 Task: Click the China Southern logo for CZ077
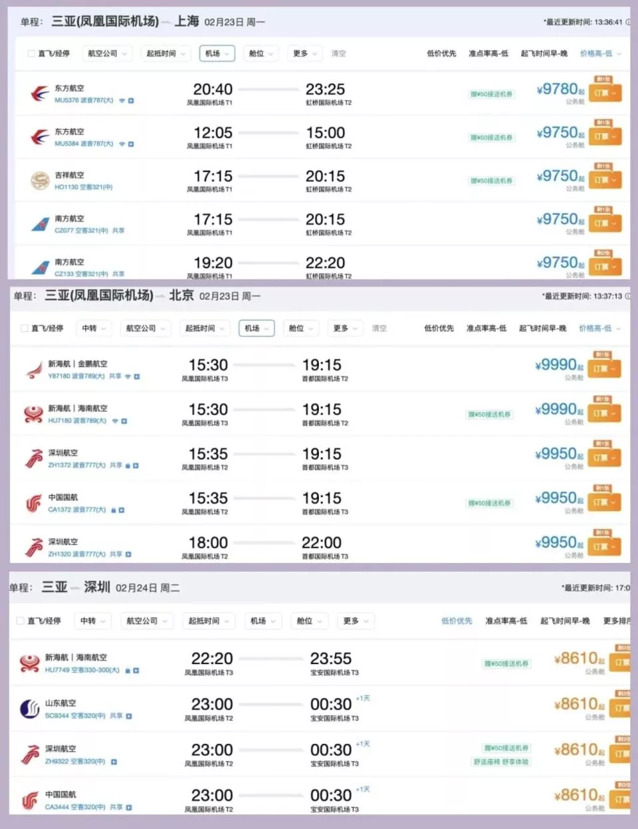click(x=39, y=224)
